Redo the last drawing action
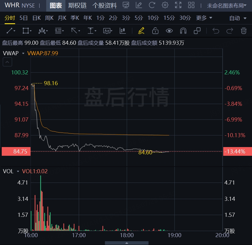The height and width of the screenshot is (245, 252). [230, 31]
